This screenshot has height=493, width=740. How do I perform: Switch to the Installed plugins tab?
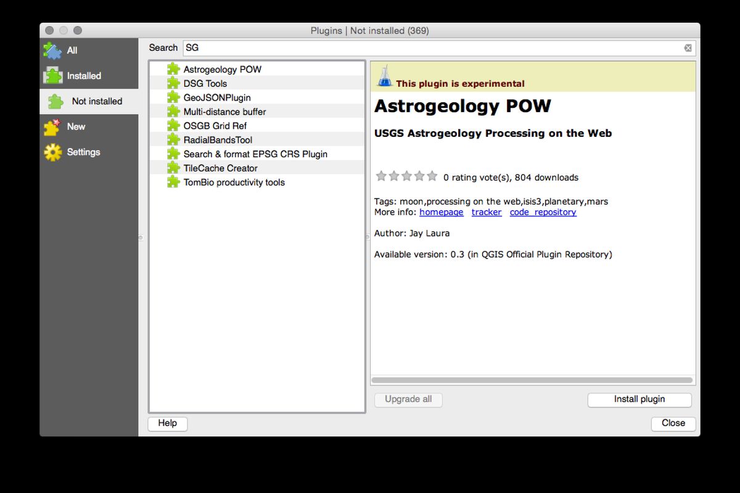pos(84,76)
